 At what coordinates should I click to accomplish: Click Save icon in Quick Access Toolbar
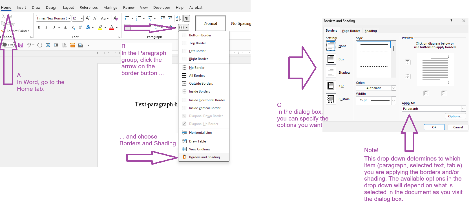[21, 45]
